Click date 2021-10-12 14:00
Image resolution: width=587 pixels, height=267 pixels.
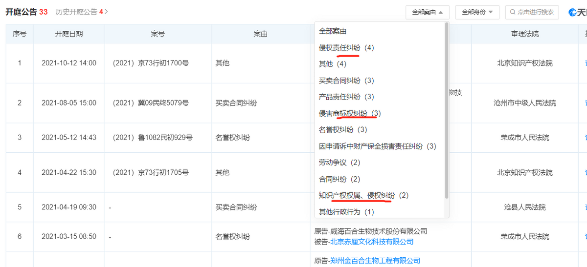tap(69, 63)
